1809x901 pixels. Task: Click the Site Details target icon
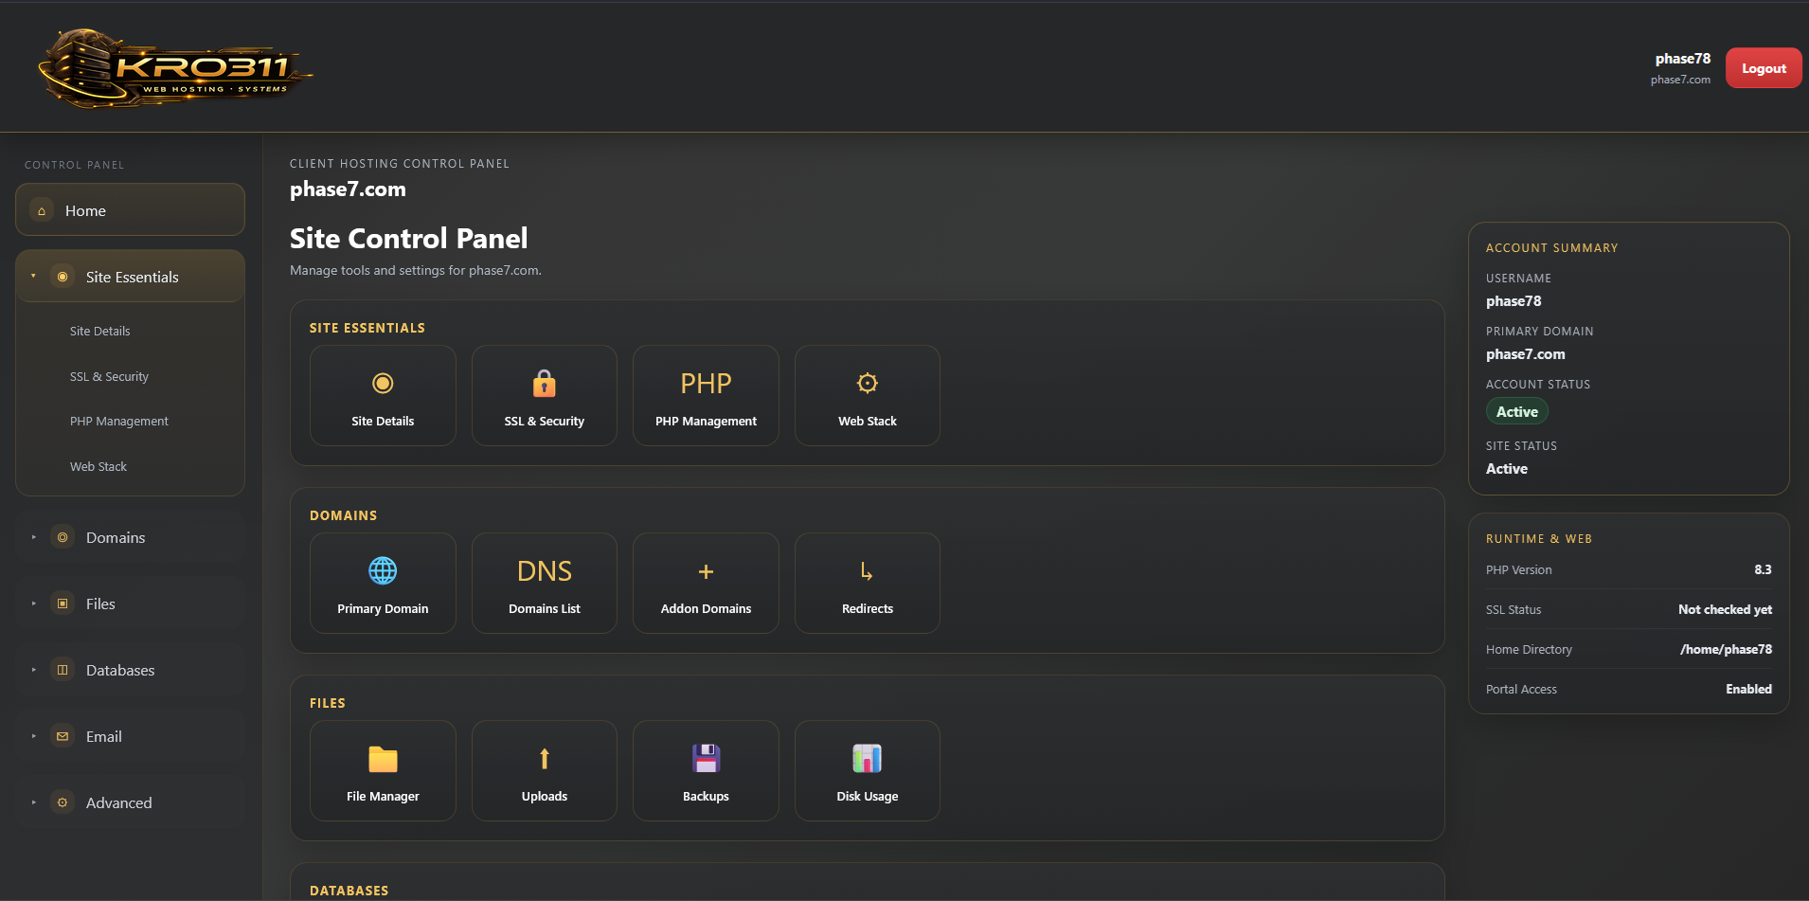383,383
